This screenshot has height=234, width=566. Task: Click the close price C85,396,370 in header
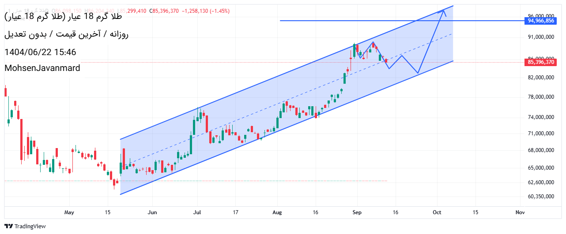164,11
